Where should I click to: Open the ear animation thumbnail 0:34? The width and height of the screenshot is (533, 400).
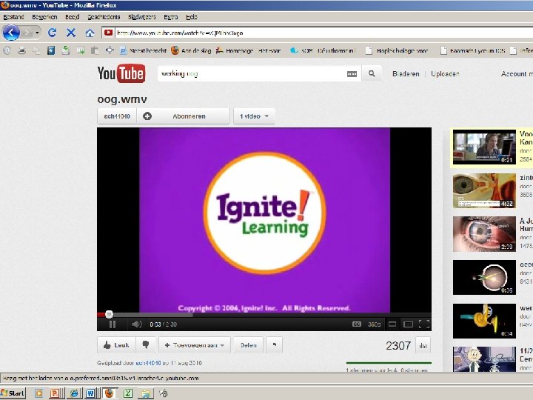pyautogui.click(x=484, y=321)
